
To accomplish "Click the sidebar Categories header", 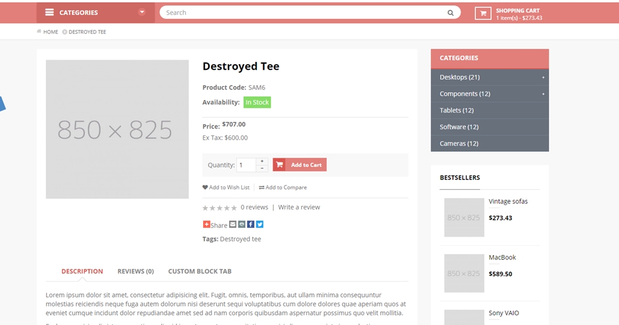I will (x=490, y=58).
